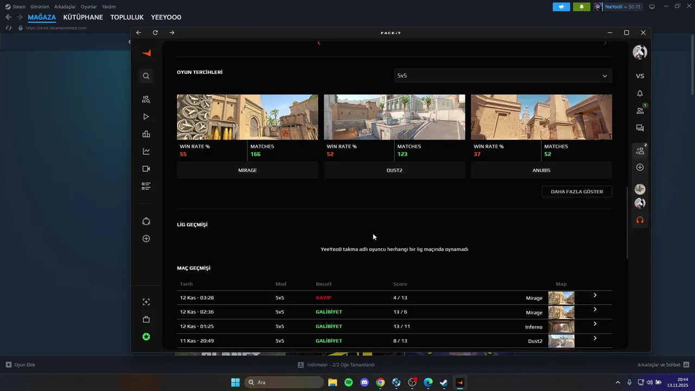Open the party icon with badge 2

(x=640, y=150)
